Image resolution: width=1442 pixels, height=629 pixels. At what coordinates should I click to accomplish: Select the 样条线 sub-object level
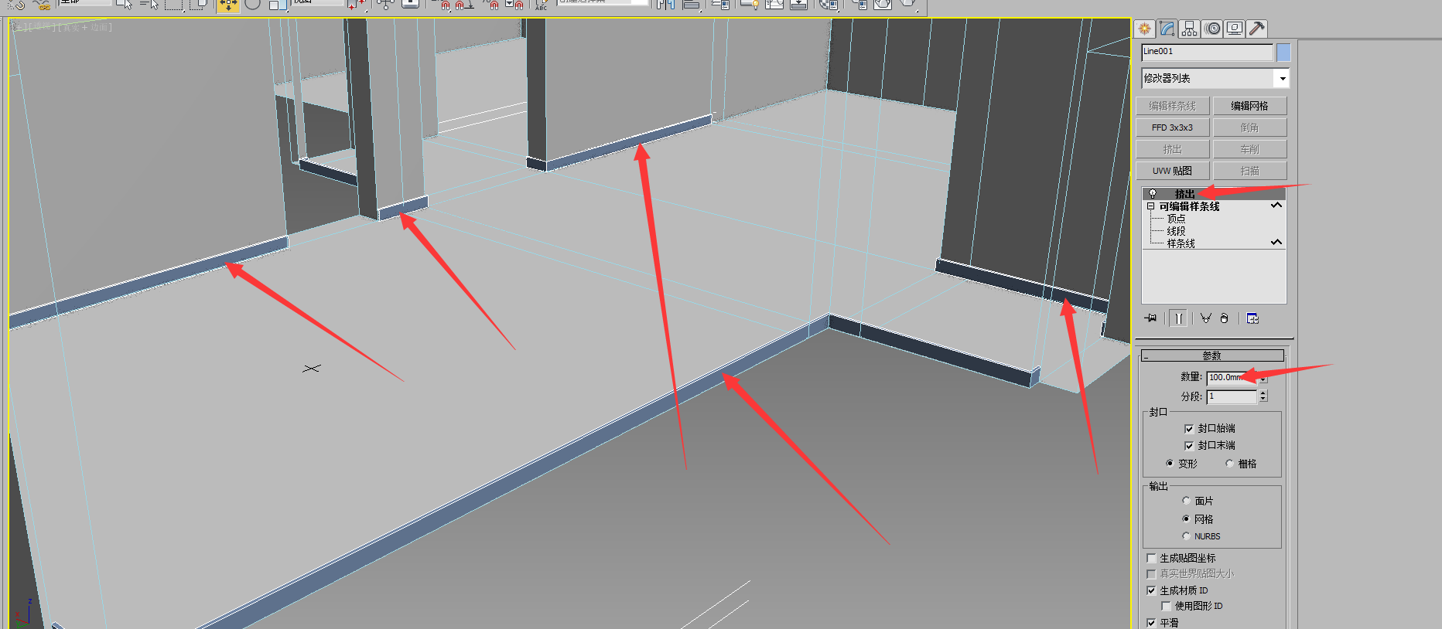click(1181, 243)
